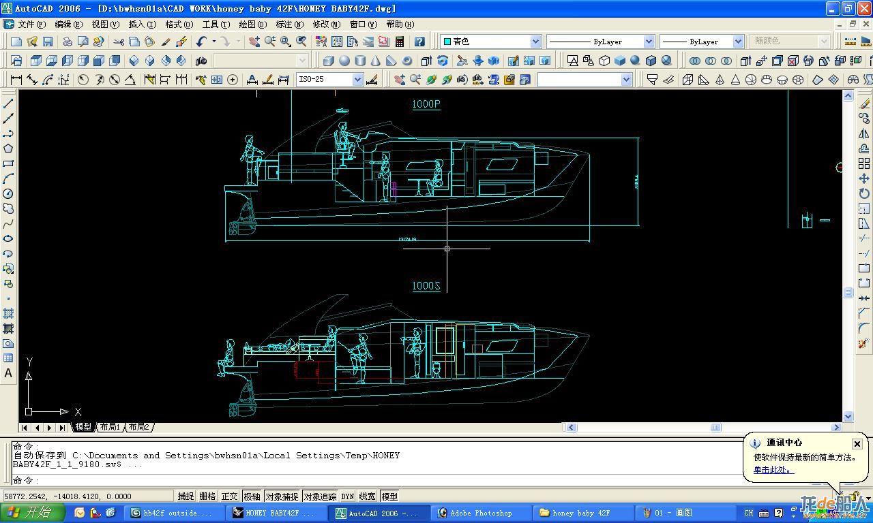
Task: Select the Radius dimension tool
Action: coord(83,80)
